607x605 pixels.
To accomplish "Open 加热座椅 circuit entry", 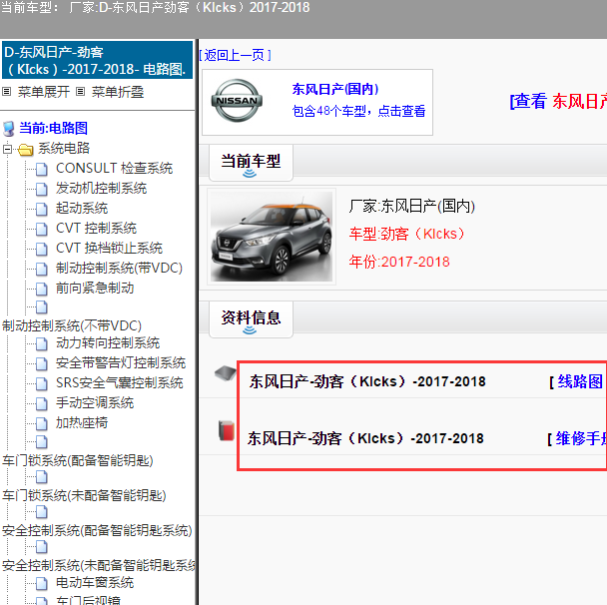I will 82,423.
